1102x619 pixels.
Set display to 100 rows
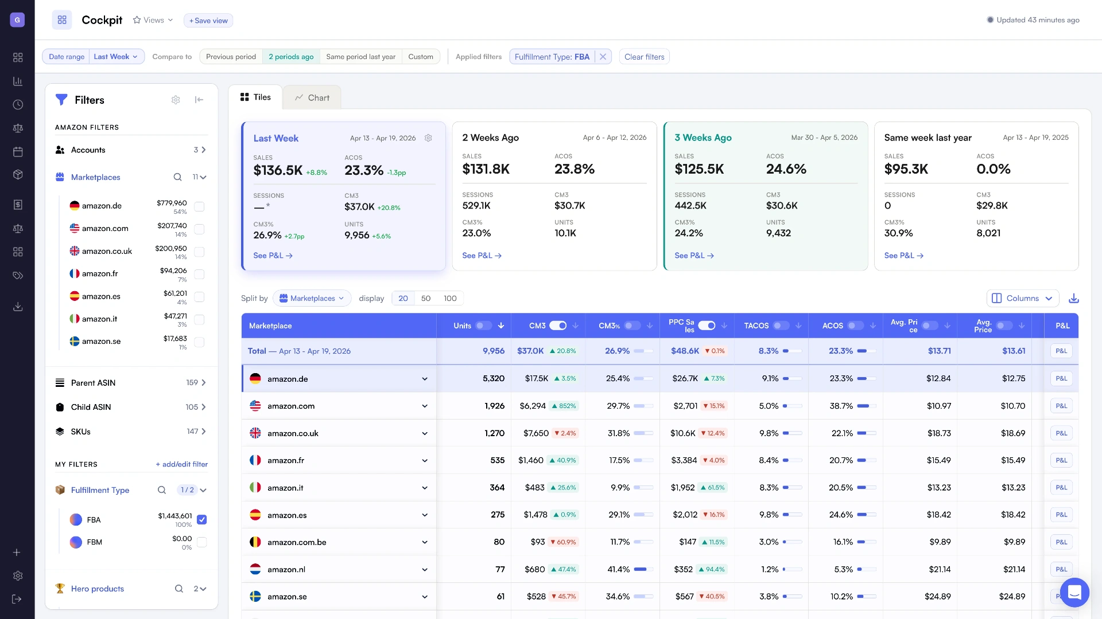tap(450, 299)
